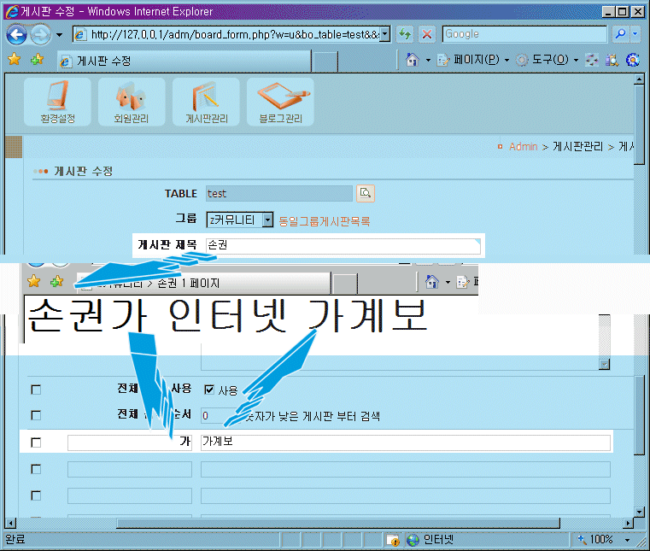This screenshot has width=650, height=551.
Task: Open the Favorites star icon
Action: pyautogui.click(x=14, y=60)
